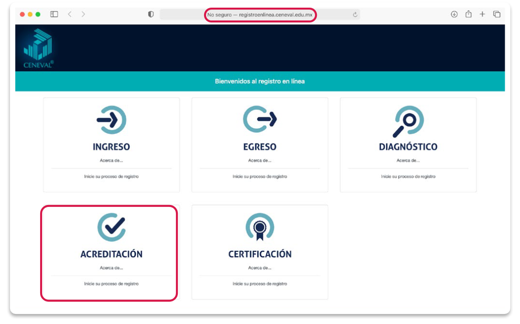Image resolution: width=520 pixels, height=324 pixels.
Task: Open a new tab with plus icon
Action: [482, 14]
